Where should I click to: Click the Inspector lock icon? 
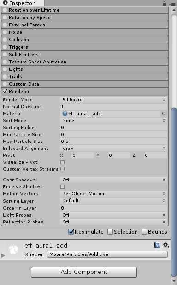coord(164,3)
